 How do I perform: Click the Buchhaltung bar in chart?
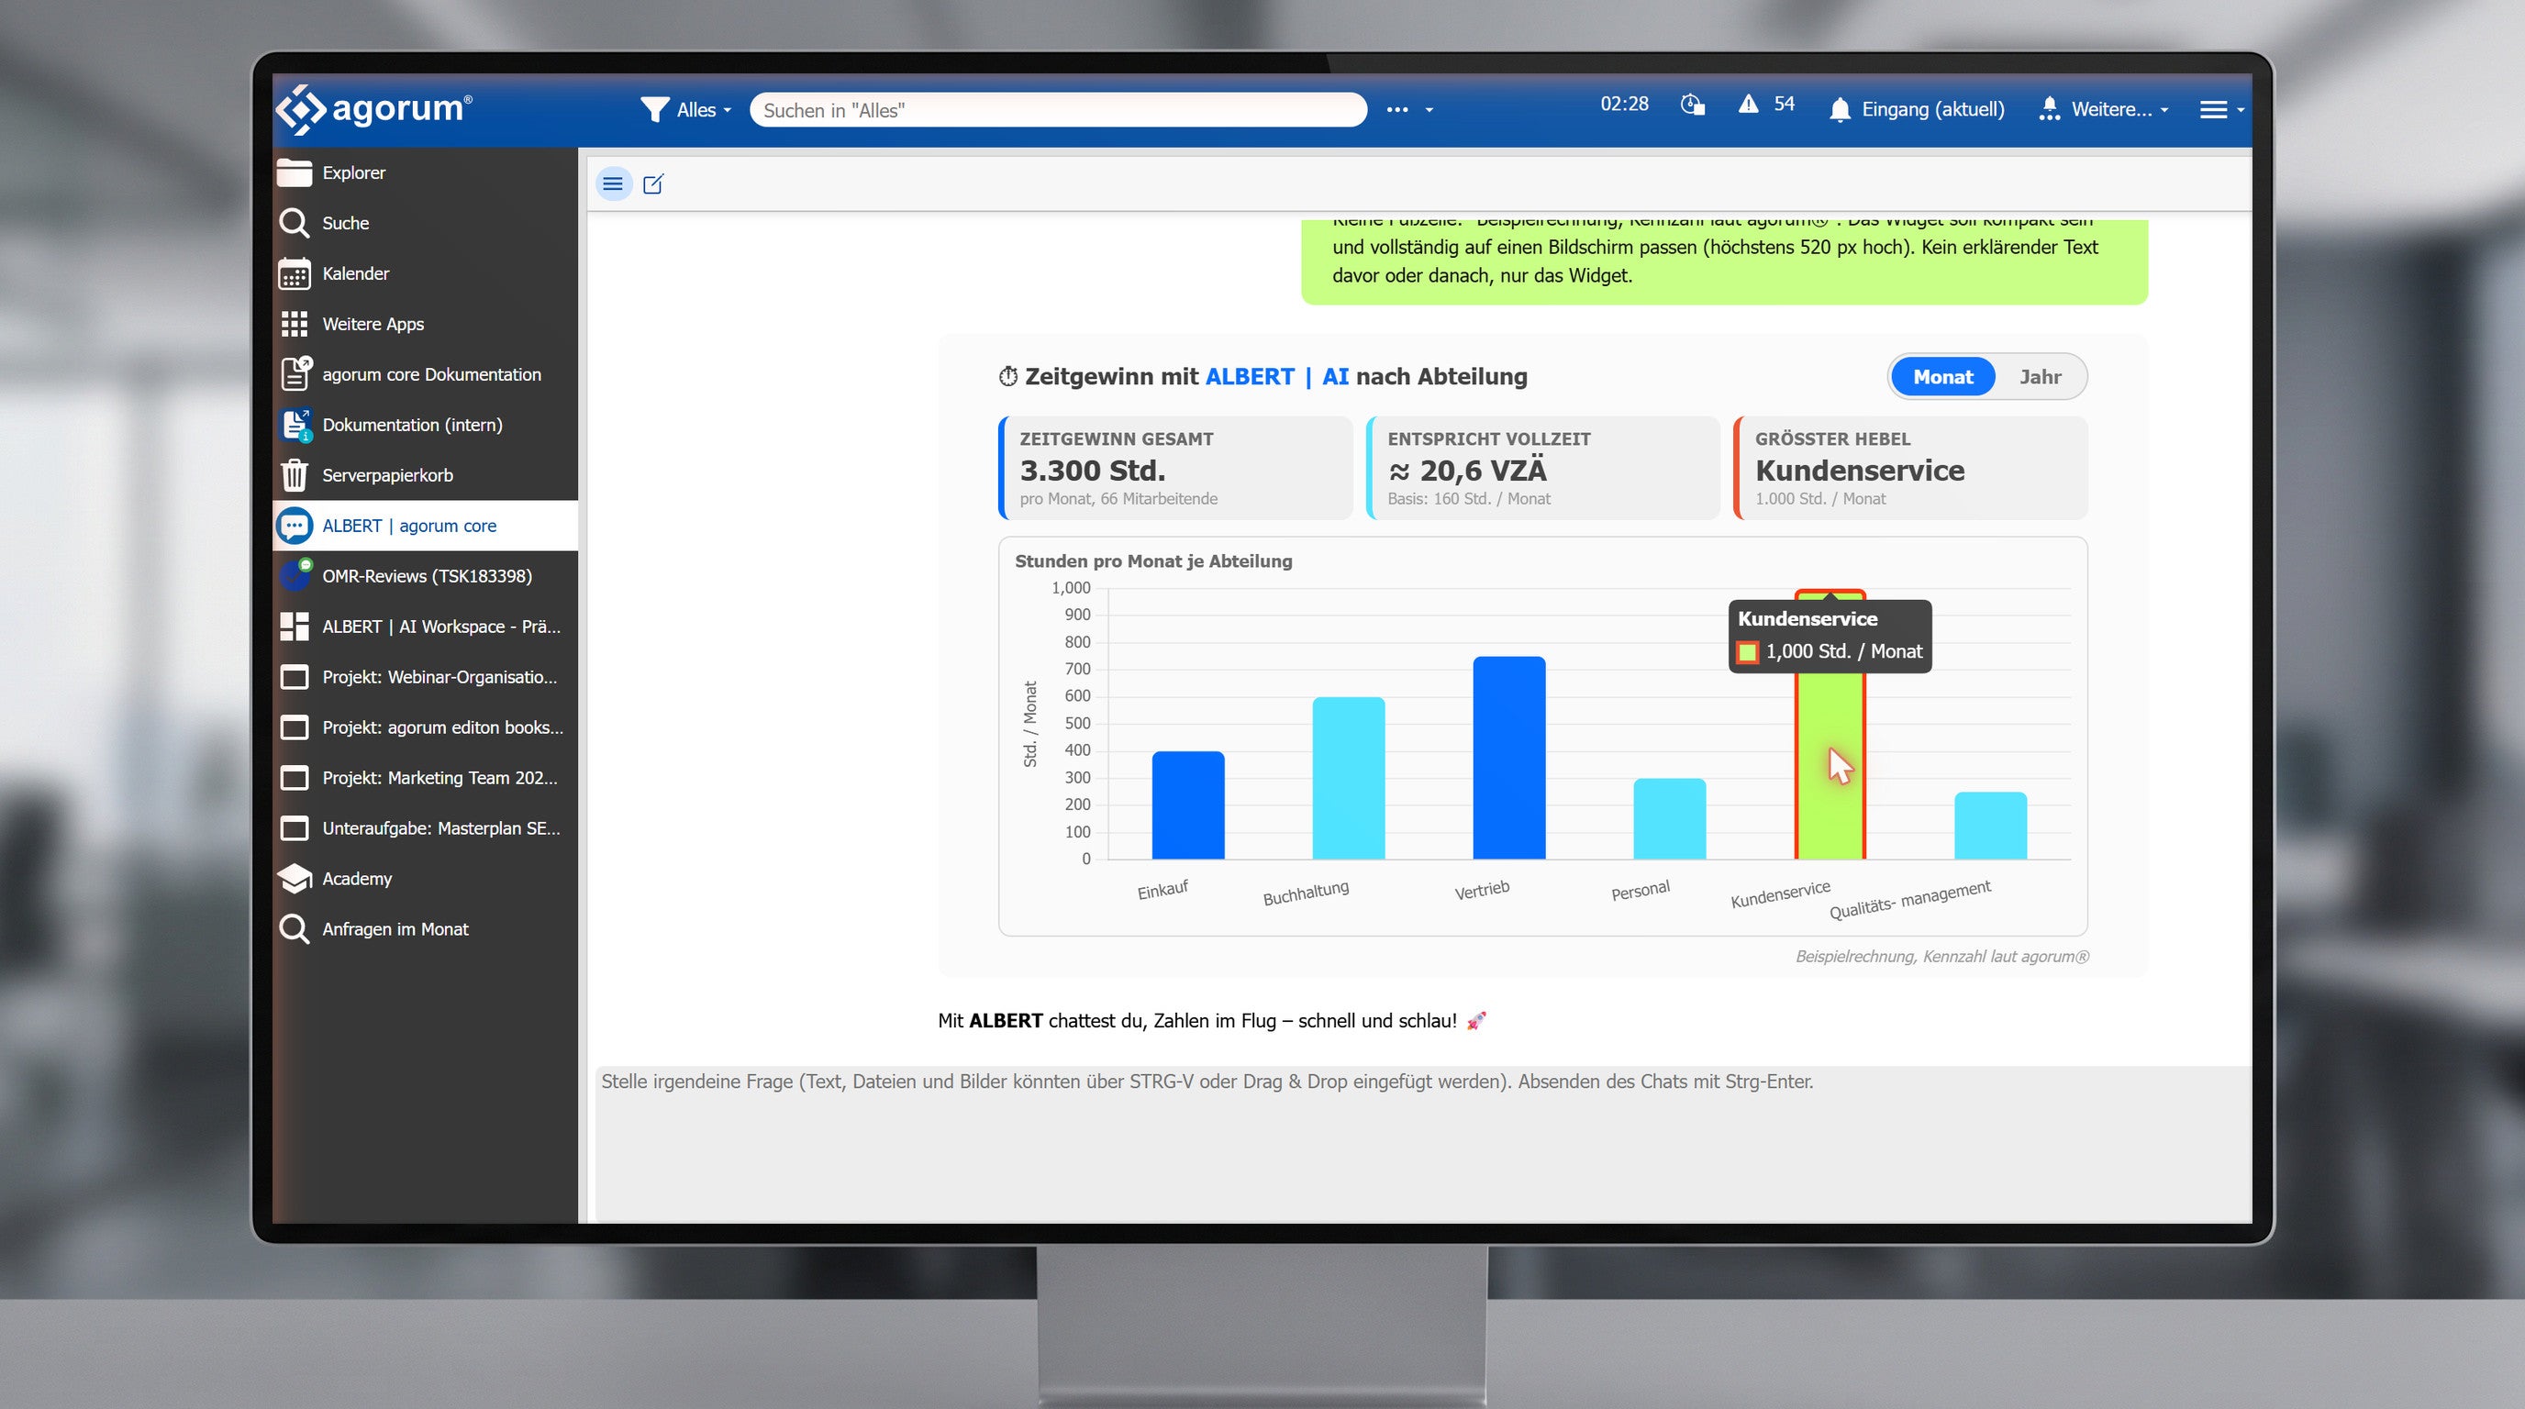point(1349,778)
